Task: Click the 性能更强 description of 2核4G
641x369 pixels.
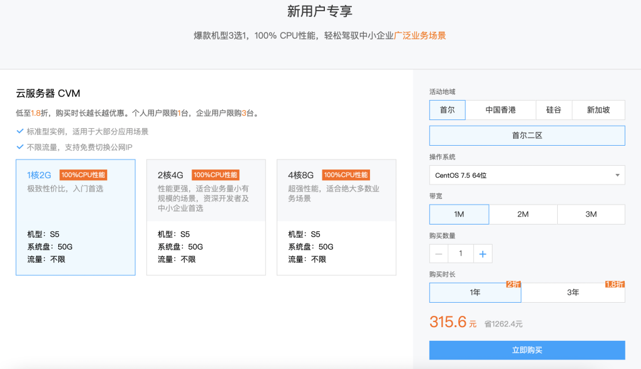Action: [203, 199]
